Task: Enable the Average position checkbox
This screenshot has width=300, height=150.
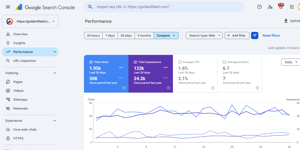Action: click(x=224, y=62)
